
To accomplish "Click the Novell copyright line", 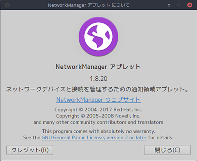I will [x=98, y=116].
